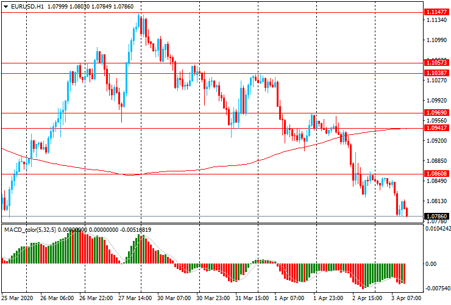Click the red 1.09417 level label
This screenshot has width=451, height=305.
pyautogui.click(x=436, y=128)
